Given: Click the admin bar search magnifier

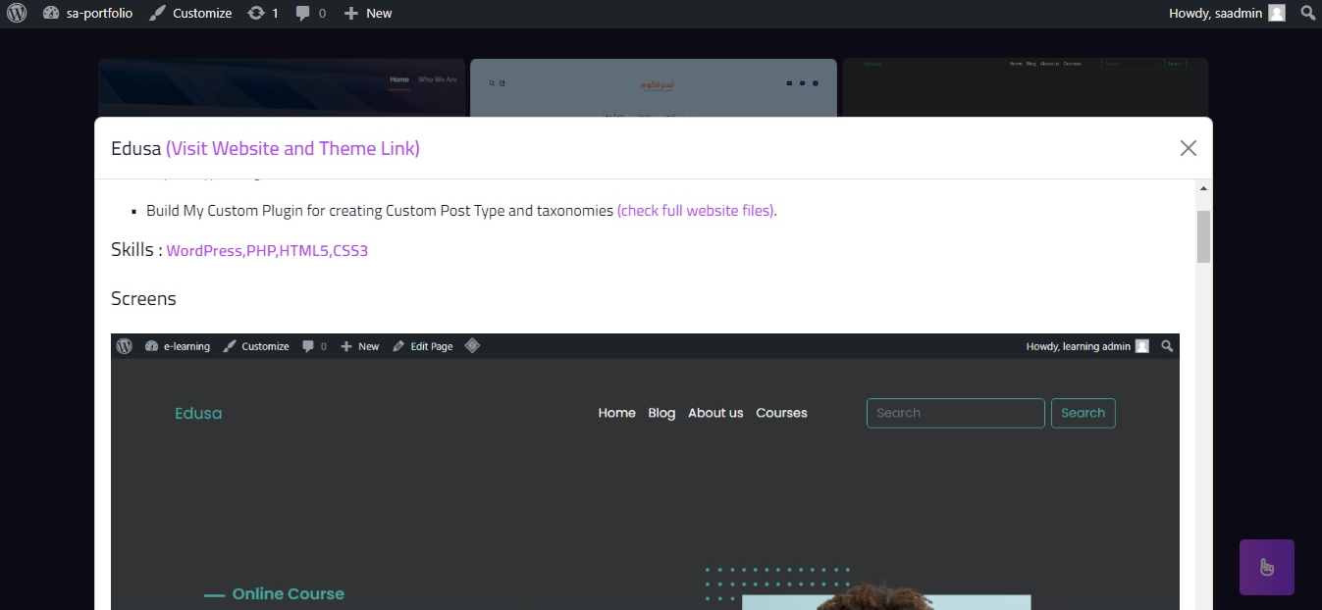Looking at the screenshot, I should [1307, 13].
